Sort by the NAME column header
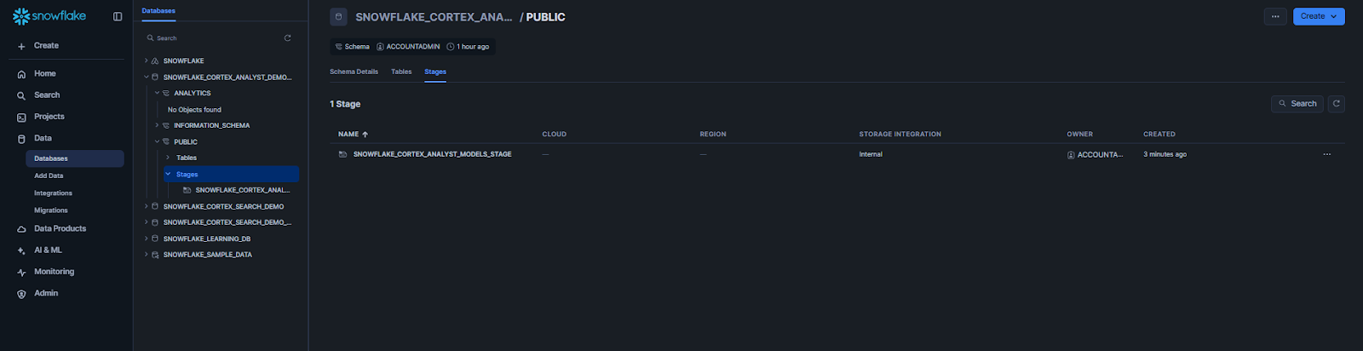The image size is (1363, 351). click(x=353, y=135)
